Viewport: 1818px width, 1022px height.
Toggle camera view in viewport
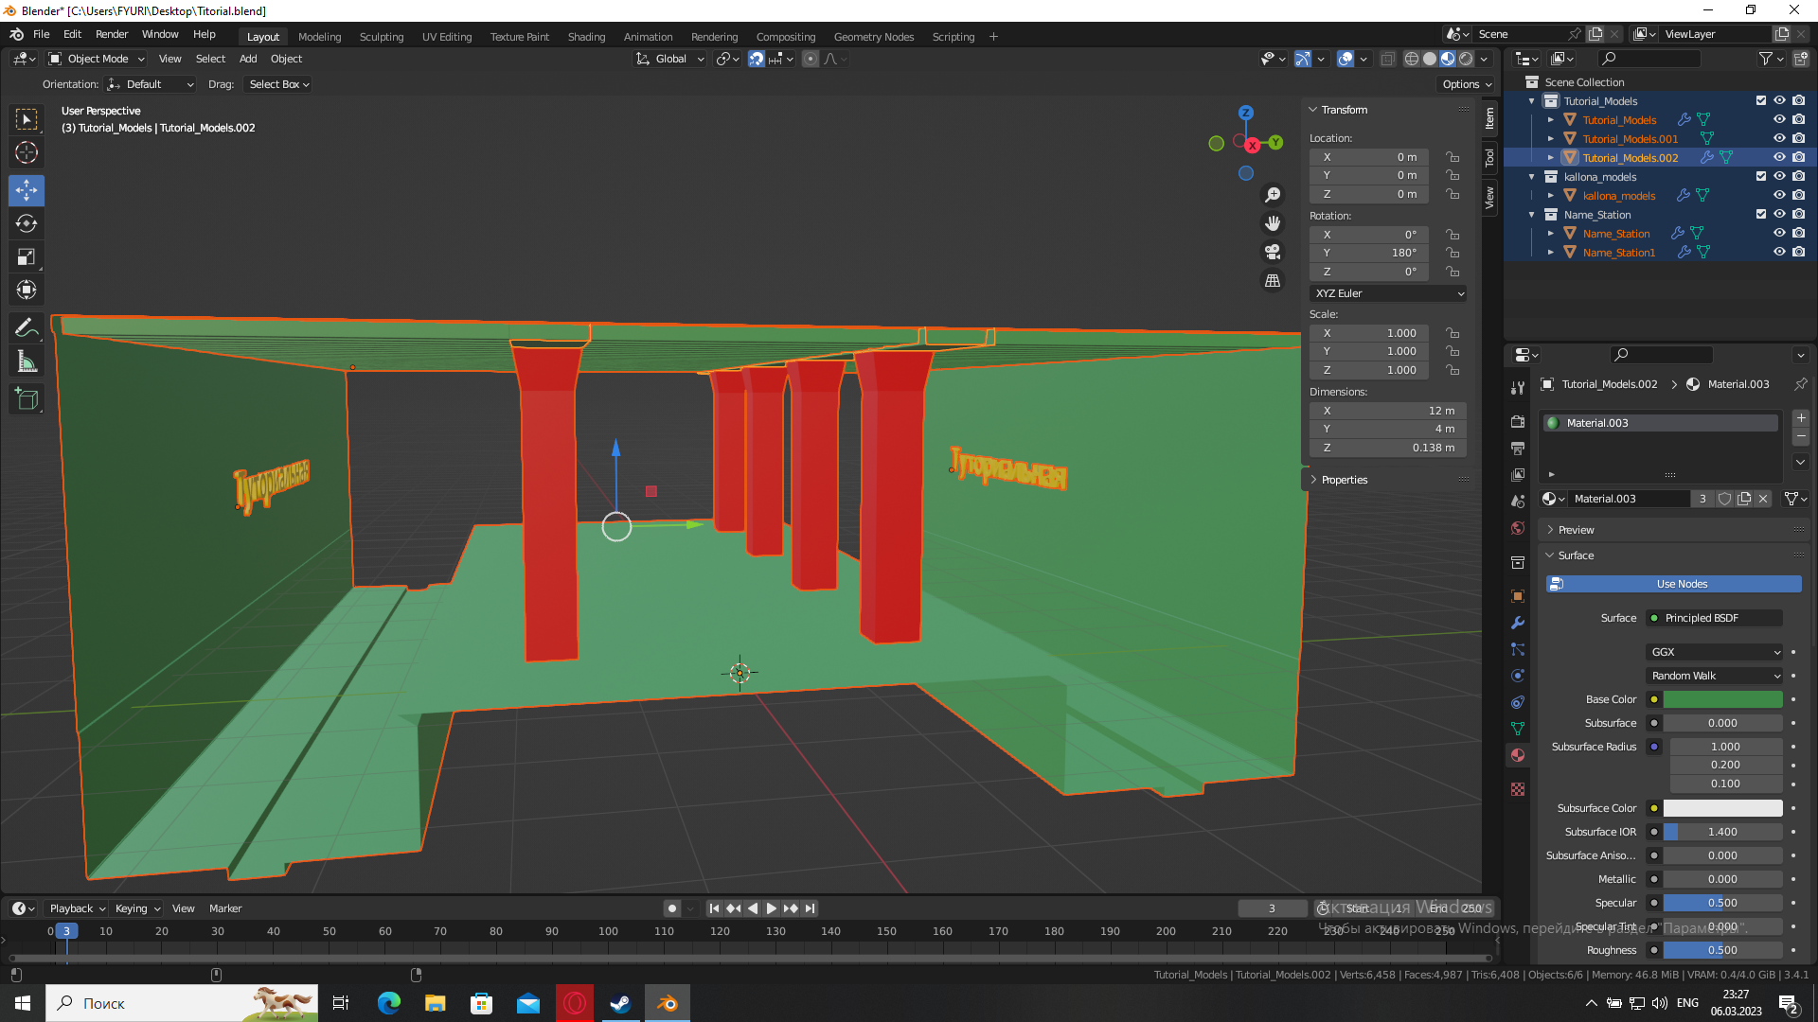coord(1273,252)
